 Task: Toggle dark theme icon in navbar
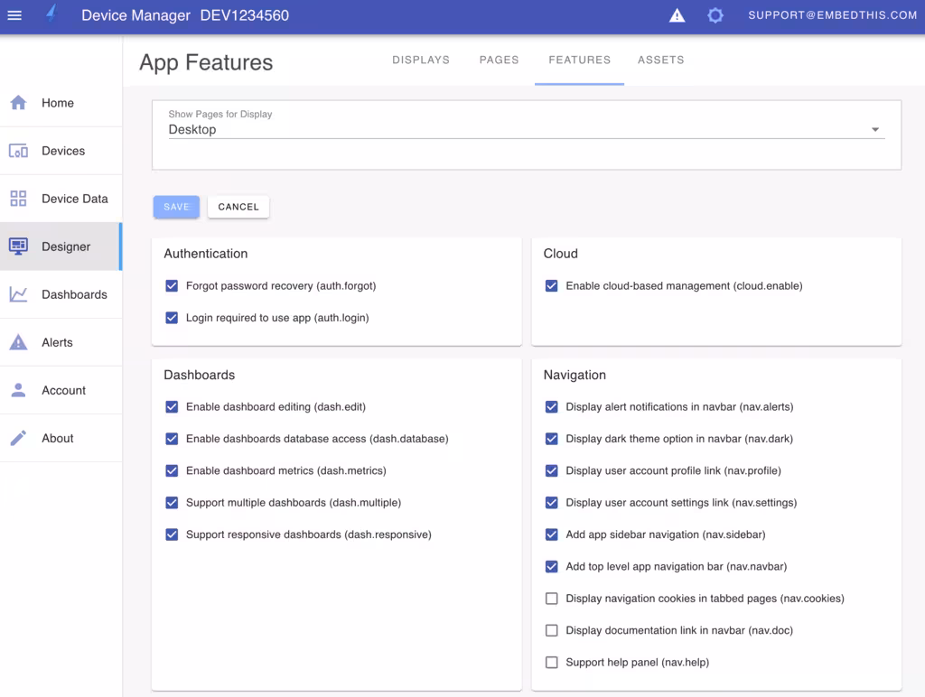[x=715, y=15]
